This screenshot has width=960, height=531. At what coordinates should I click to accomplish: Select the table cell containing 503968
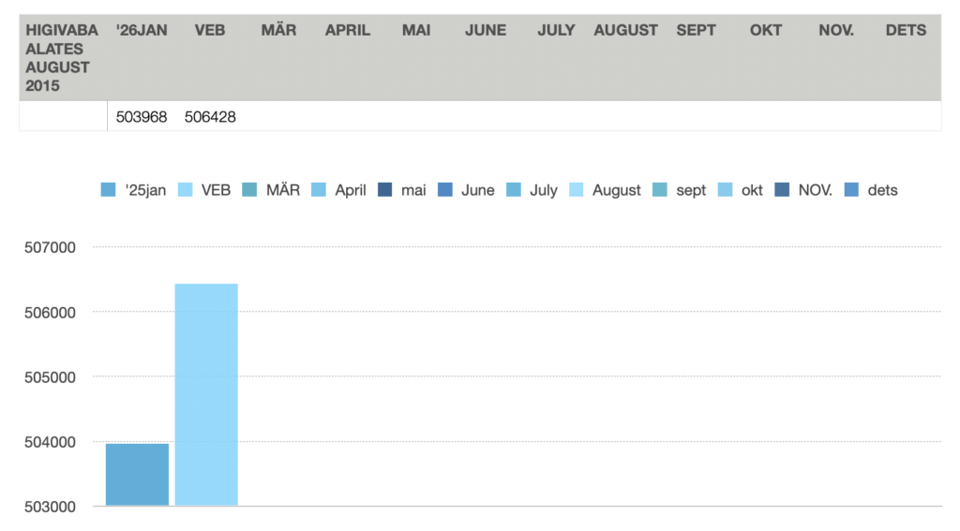(x=142, y=117)
